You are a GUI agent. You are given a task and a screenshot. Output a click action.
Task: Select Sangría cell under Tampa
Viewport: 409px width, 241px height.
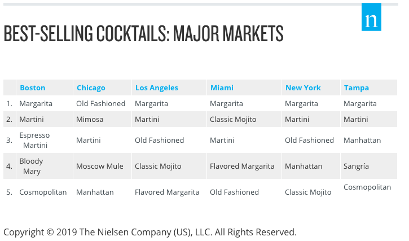coord(356,166)
